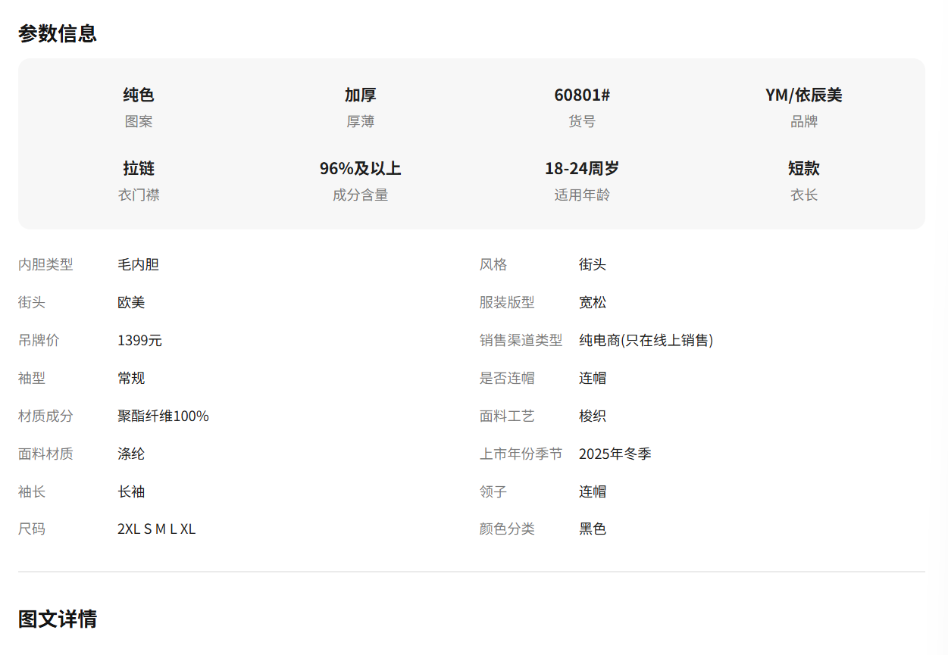Viewport: 948px width, 655px height.
Task: Select the size list 2XL S M L XL
Action: (x=156, y=529)
